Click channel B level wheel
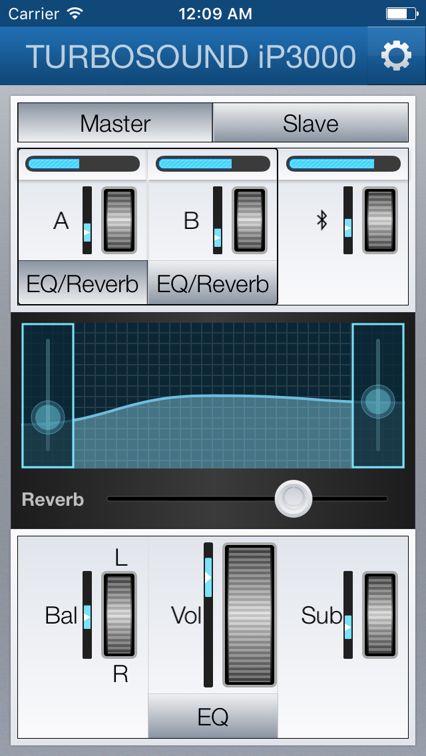Image resolution: width=426 pixels, height=756 pixels. click(250, 220)
